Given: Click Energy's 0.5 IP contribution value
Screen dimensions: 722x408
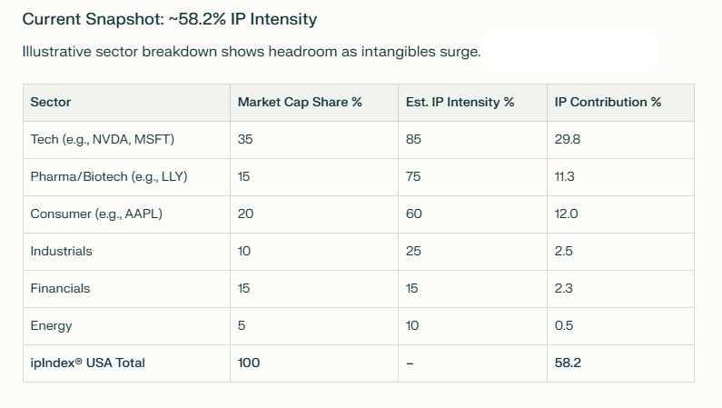Looking at the screenshot, I should click(563, 326).
